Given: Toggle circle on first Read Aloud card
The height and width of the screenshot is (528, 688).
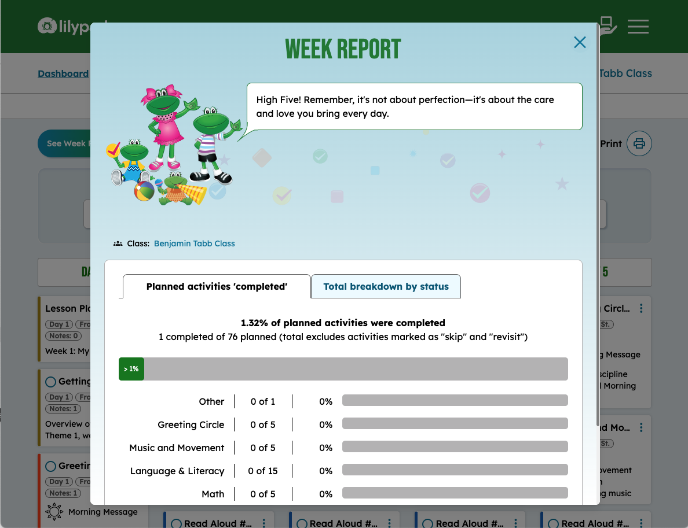Looking at the screenshot, I should [177, 523].
